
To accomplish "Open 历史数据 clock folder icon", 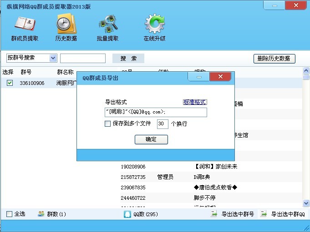I will pos(66,24).
